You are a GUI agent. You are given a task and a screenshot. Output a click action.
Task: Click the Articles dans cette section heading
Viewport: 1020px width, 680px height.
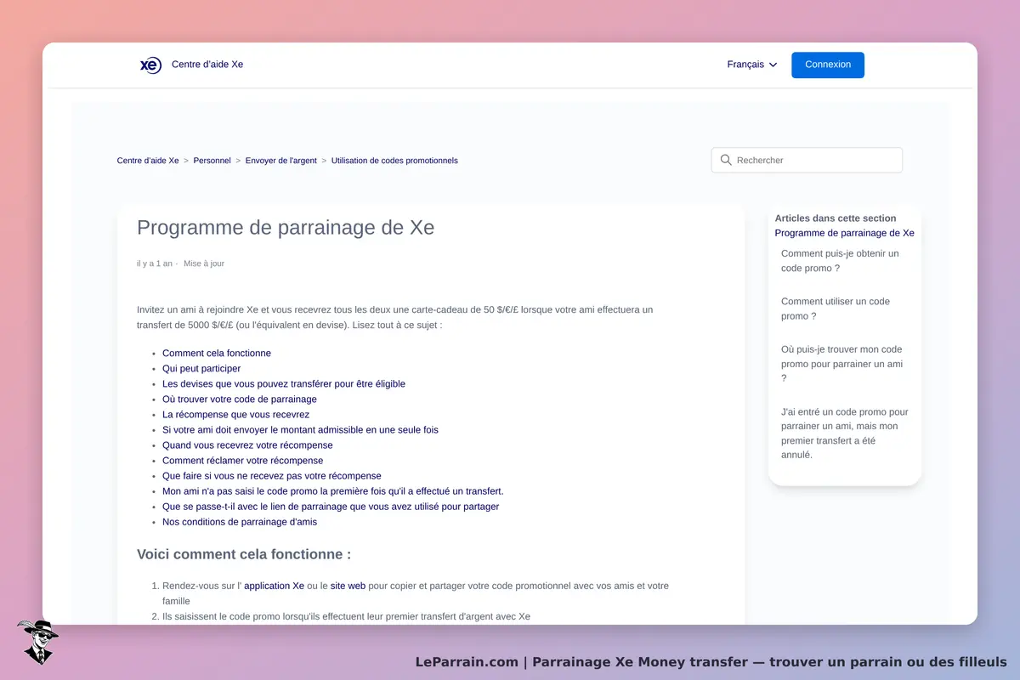coord(836,218)
